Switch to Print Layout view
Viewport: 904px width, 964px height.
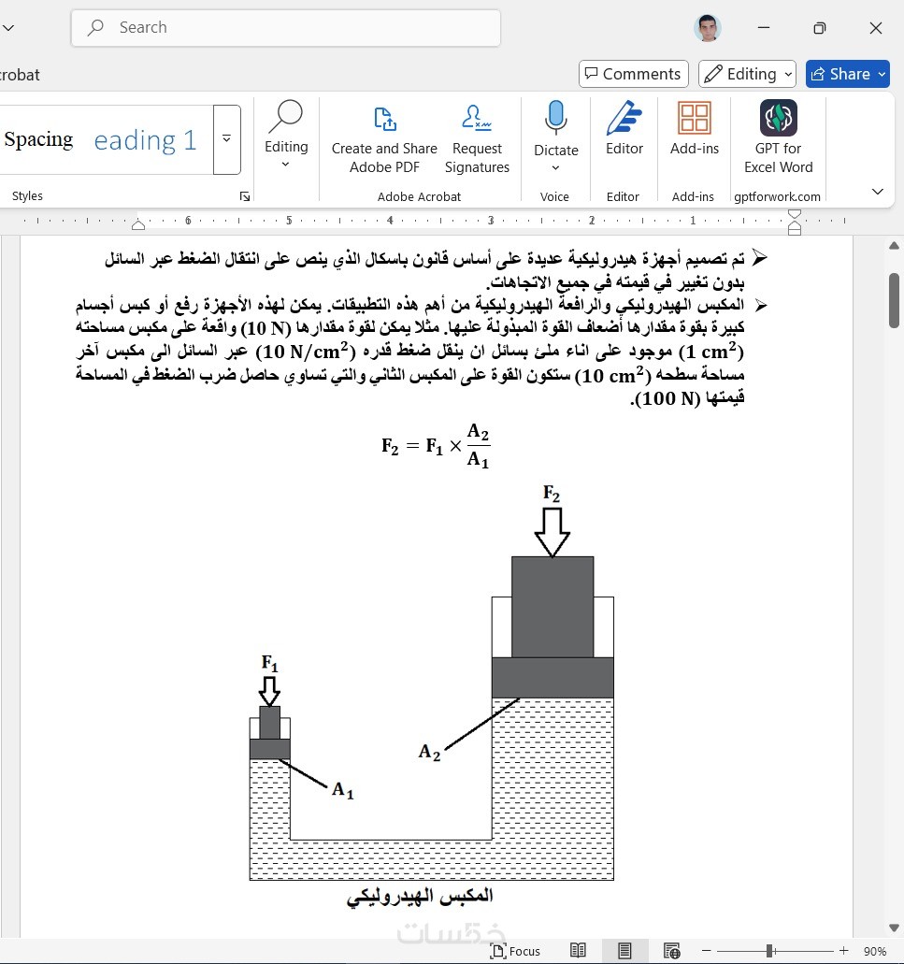pyautogui.click(x=624, y=951)
